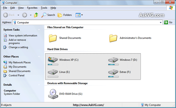Open the Forward history dropdown arrow
This screenshot has width=176, height=108.
[x=31, y=15]
